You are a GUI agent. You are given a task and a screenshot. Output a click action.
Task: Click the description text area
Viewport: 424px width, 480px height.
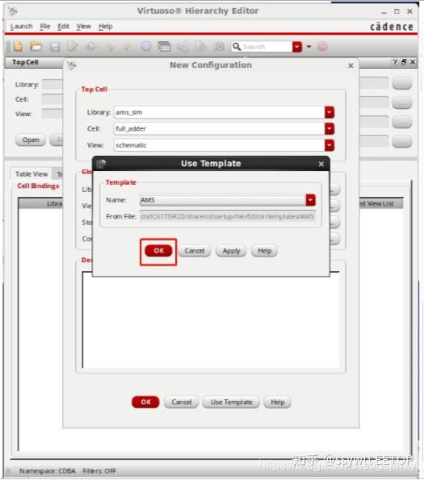pyautogui.click(x=211, y=319)
